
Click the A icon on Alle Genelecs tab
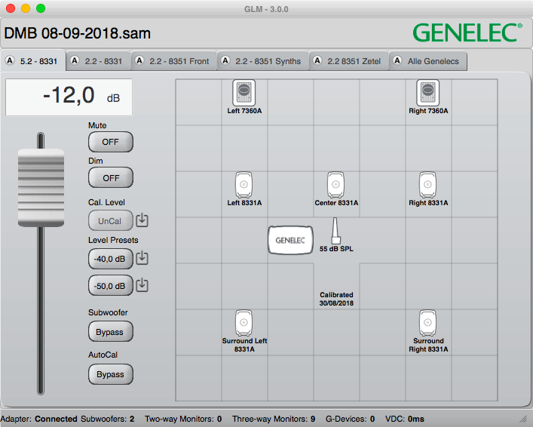[x=397, y=61]
